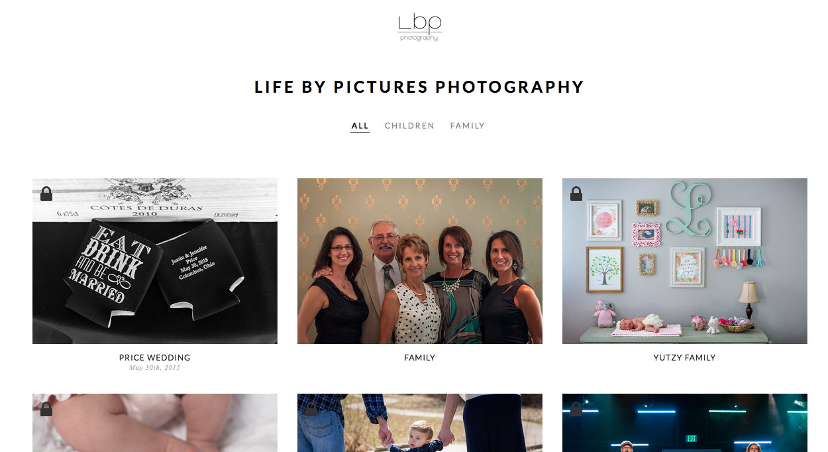Click lock icon on stage lights gallery

coord(576,409)
